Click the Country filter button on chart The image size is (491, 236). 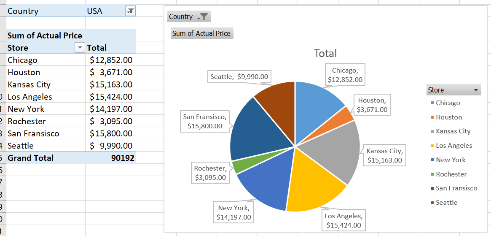click(x=189, y=16)
